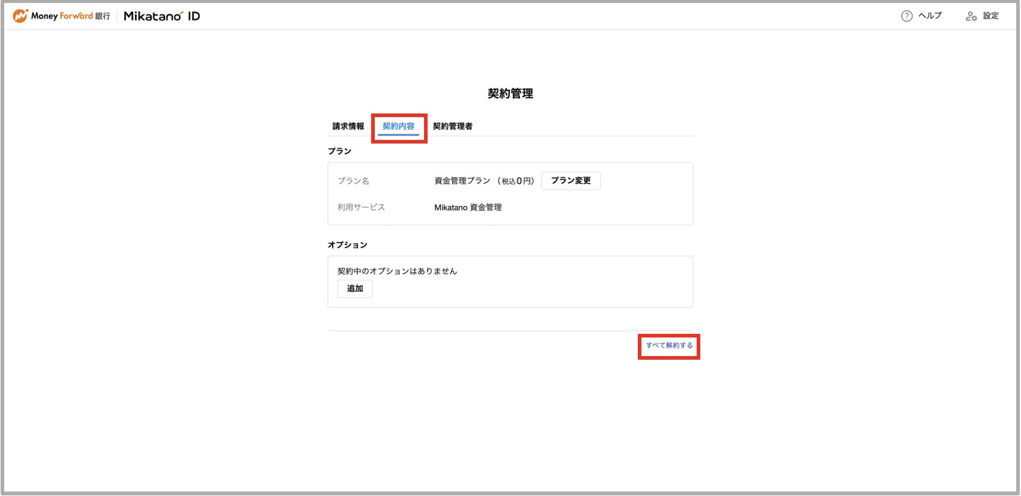Click the 契約管理 page heading
This screenshot has width=1021, height=496.
[510, 94]
